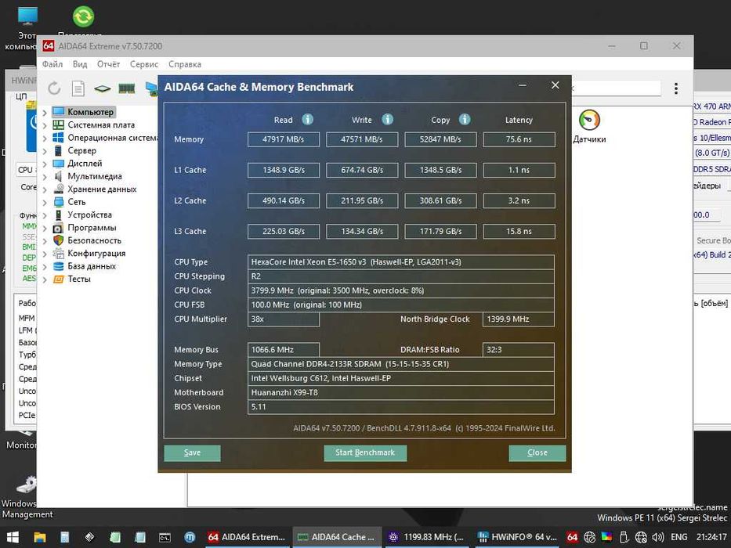The width and height of the screenshot is (731, 548).
Task: Select the Операционная система Windows icon
Action: (x=58, y=138)
